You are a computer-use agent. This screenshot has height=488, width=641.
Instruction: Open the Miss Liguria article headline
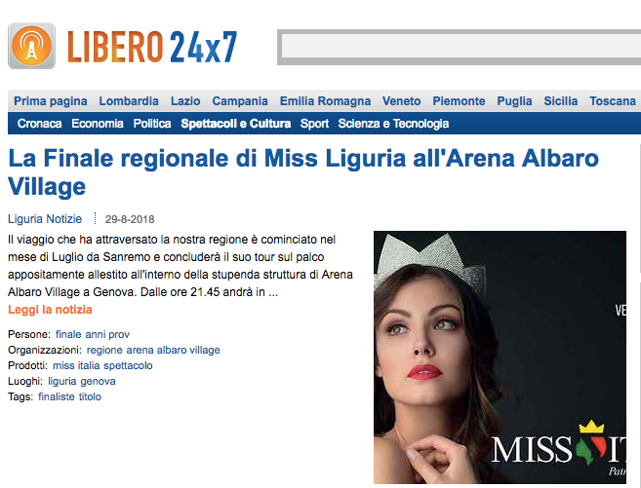(x=303, y=172)
